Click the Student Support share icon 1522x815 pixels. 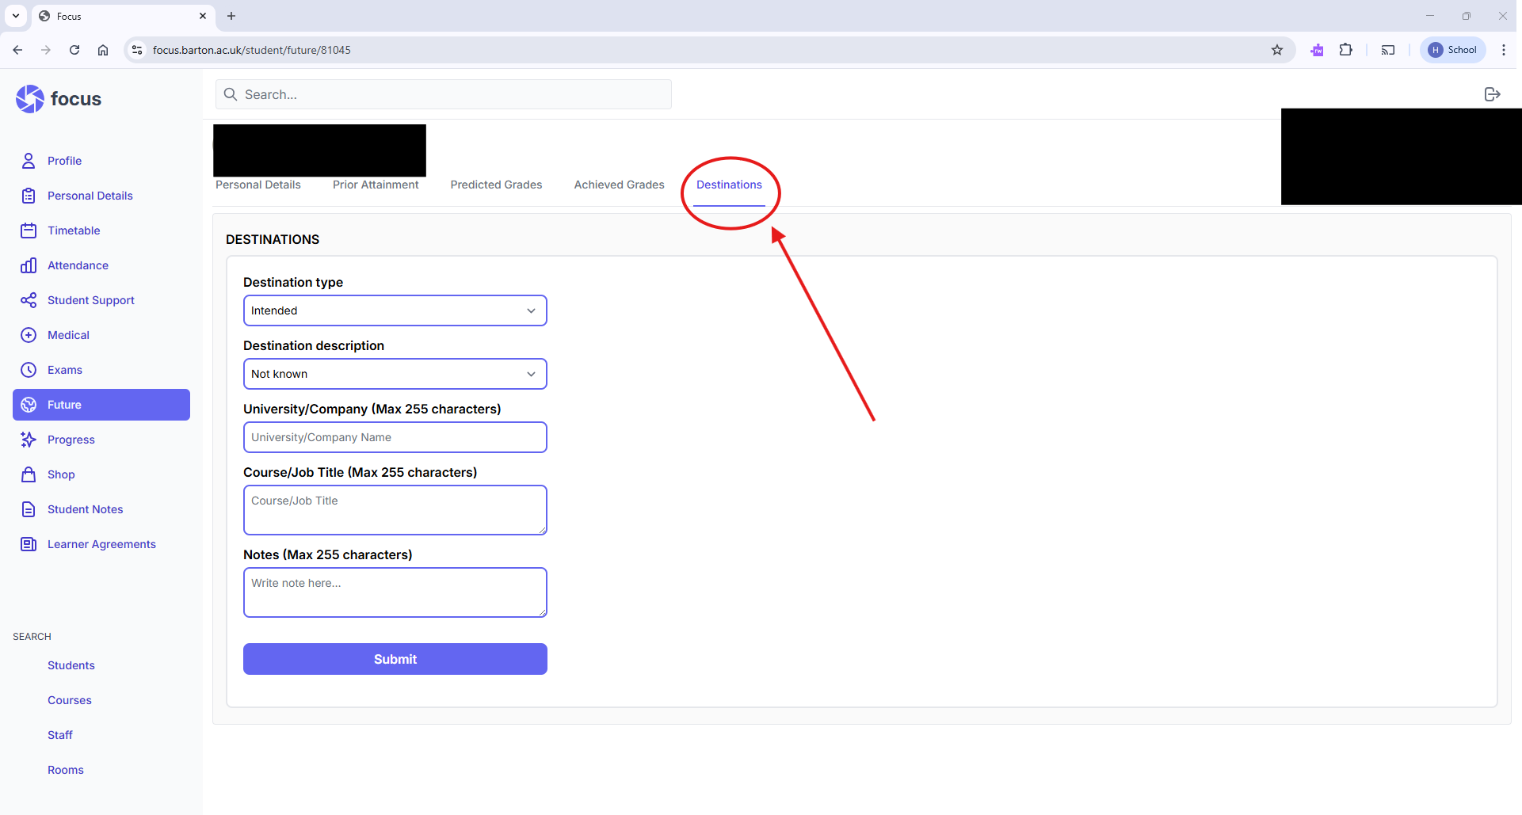coord(29,300)
